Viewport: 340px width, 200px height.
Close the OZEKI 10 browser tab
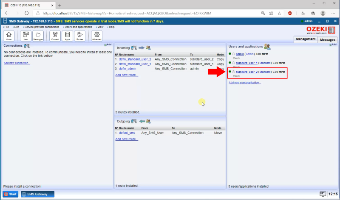click(52, 5)
